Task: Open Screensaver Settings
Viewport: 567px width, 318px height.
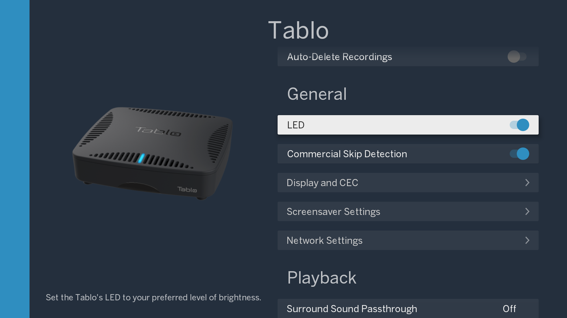Action: click(x=408, y=211)
